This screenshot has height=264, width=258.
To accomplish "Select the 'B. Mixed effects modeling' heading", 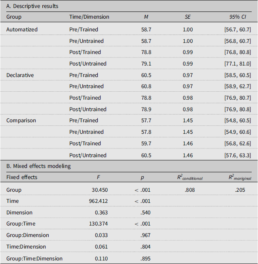I will coord(38,166).
